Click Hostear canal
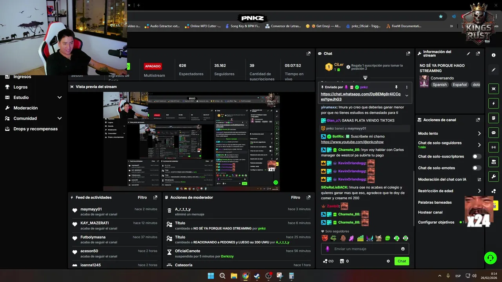The width and height of the screenshot is (502, 282). point(430,212)
